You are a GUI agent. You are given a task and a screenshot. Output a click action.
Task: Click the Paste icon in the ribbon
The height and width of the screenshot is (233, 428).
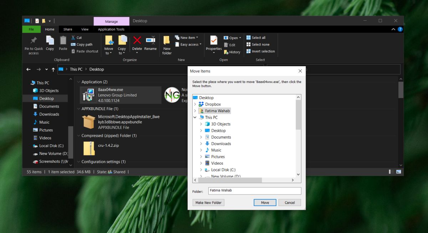tap(63, 40)
